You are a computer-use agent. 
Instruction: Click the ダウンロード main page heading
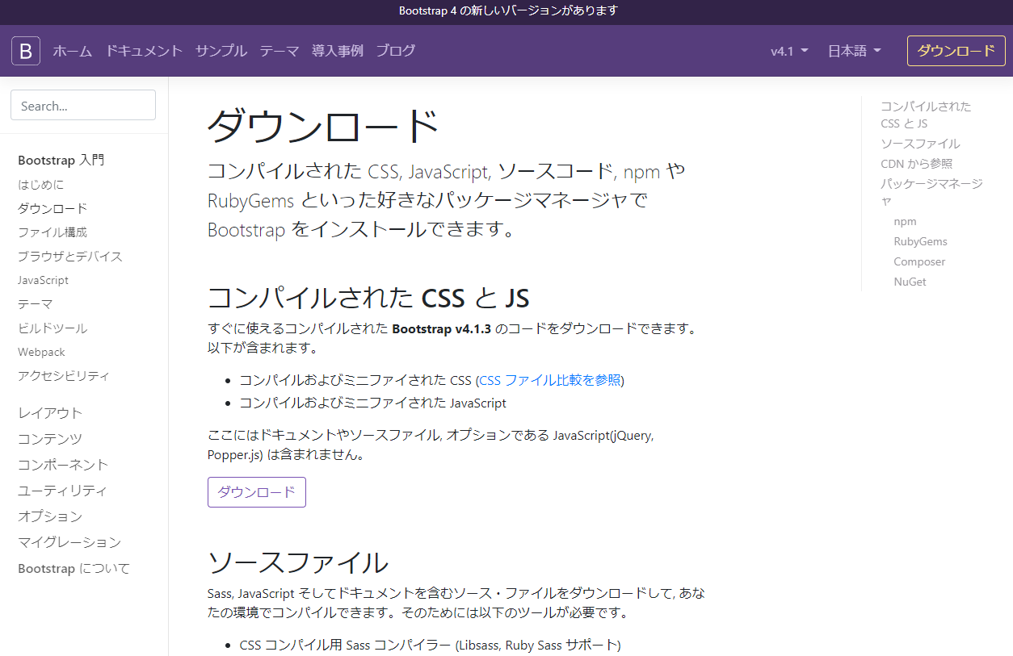(x=323, y=126)
